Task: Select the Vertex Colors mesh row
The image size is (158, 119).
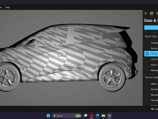Action: point(151,65)
